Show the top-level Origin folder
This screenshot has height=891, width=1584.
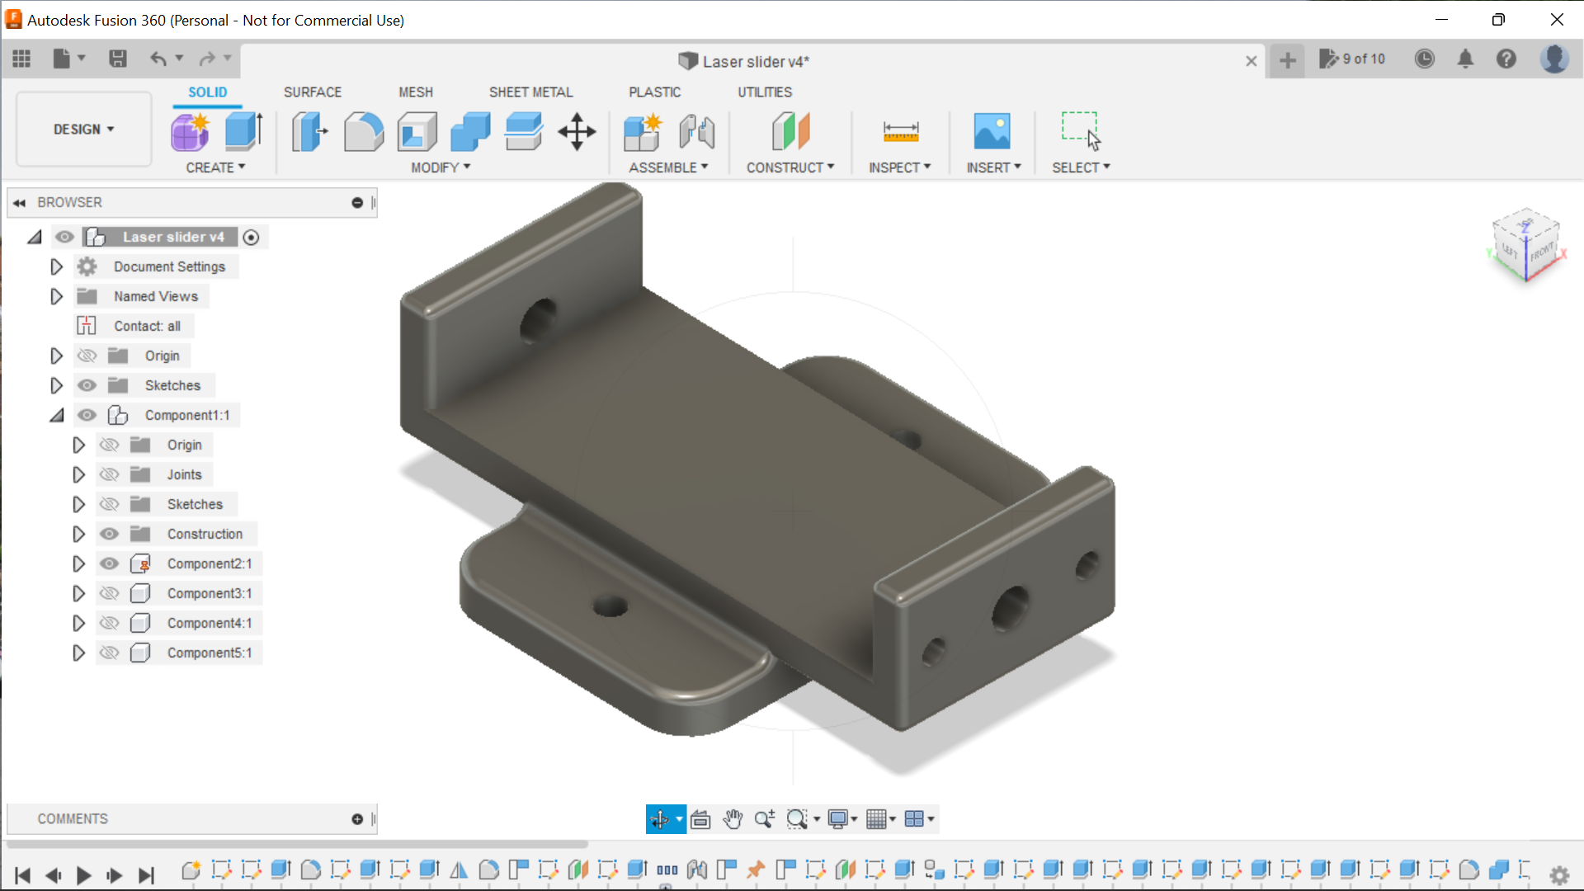(87, 356)
